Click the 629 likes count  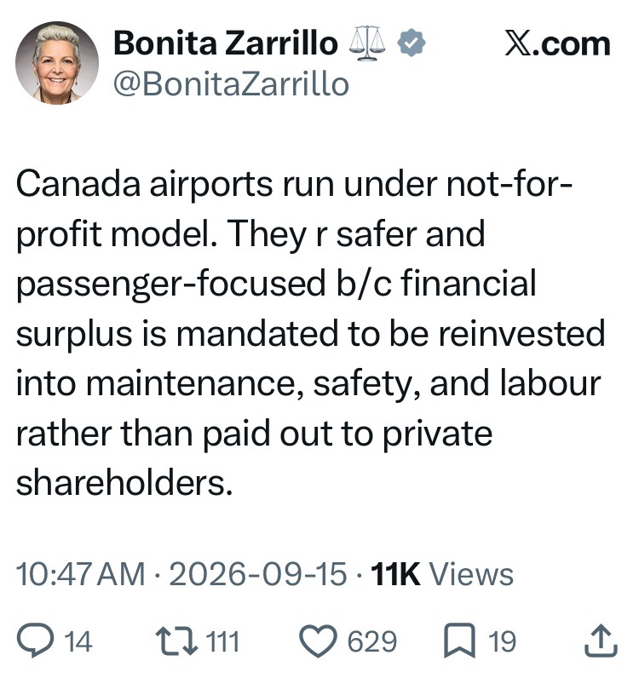click(372, 641)
